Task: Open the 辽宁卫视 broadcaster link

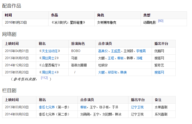Action: pyautogui.click(x=137, y=107)
